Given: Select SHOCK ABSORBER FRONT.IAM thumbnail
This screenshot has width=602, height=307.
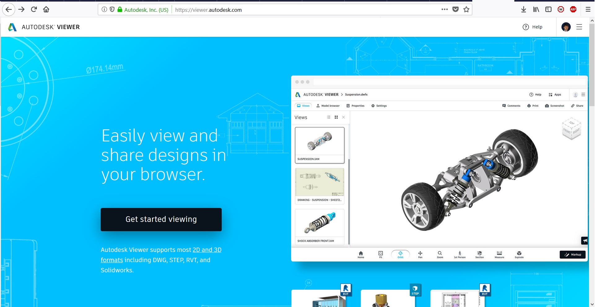Looking at the screenshot, I should click(x=320, y=227).
